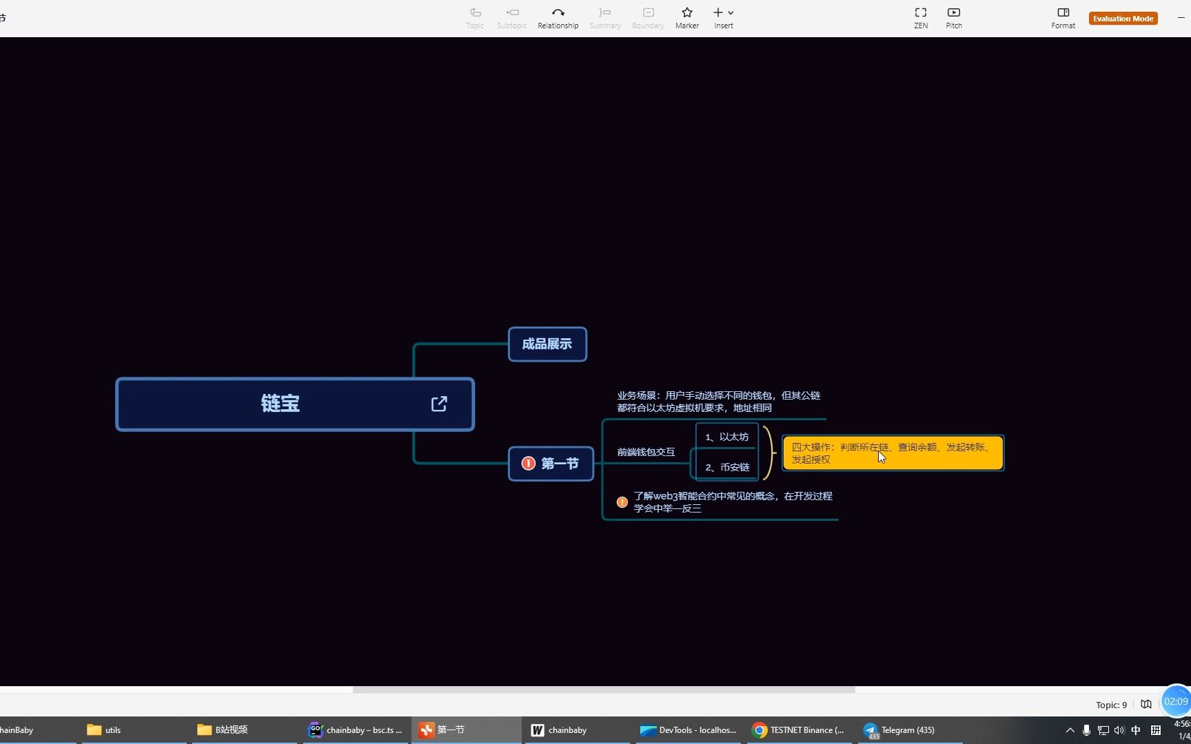Select the 业务场景 description subtopic
Screen dimensions: 1191x744
point(718,402)
